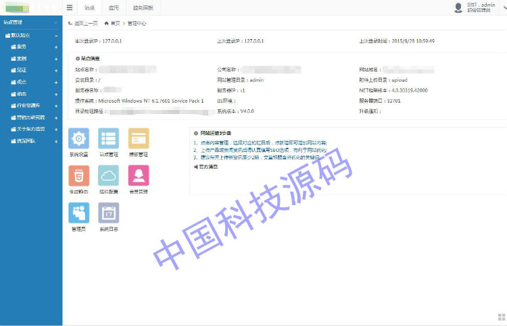Click the admin user avatar icon

pyautogui.click(x=458, y=7)
